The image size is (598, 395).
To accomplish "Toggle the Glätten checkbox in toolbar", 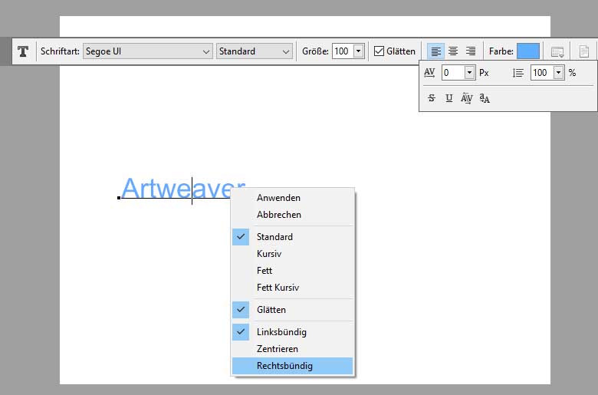I will (x=379, y=51).
